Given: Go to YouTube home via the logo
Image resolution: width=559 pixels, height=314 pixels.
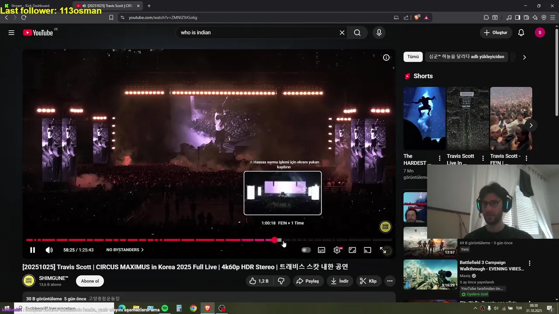Looking at the screenshot, I should click(38, 33).
